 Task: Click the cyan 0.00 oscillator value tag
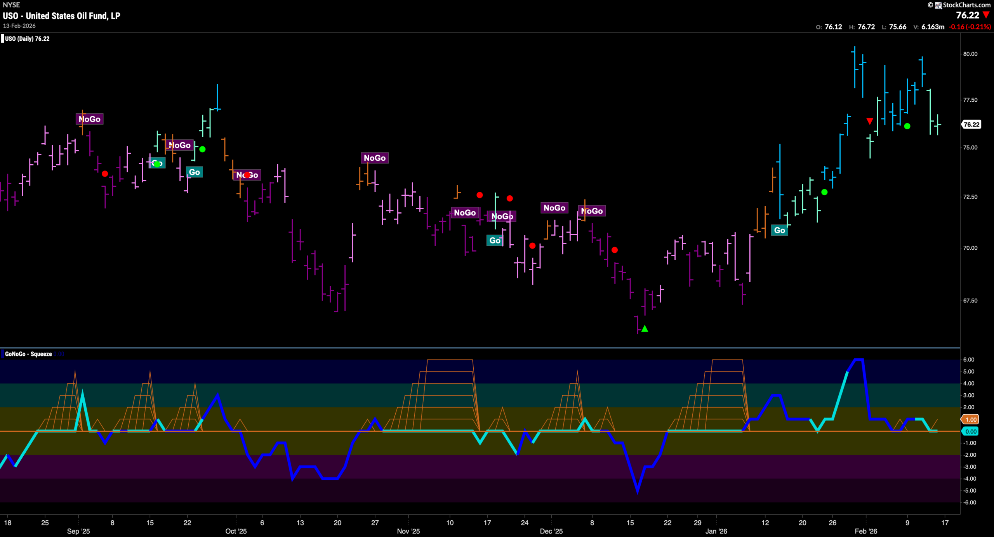(x=970, y=431)
